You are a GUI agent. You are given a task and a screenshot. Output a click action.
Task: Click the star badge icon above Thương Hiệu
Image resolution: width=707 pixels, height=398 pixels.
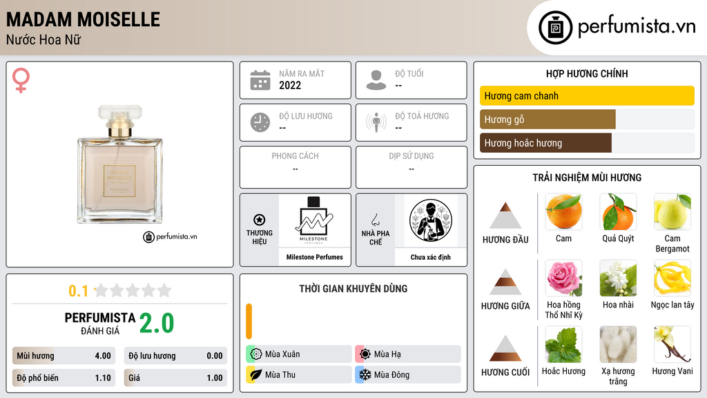click(x=260, y=220)
